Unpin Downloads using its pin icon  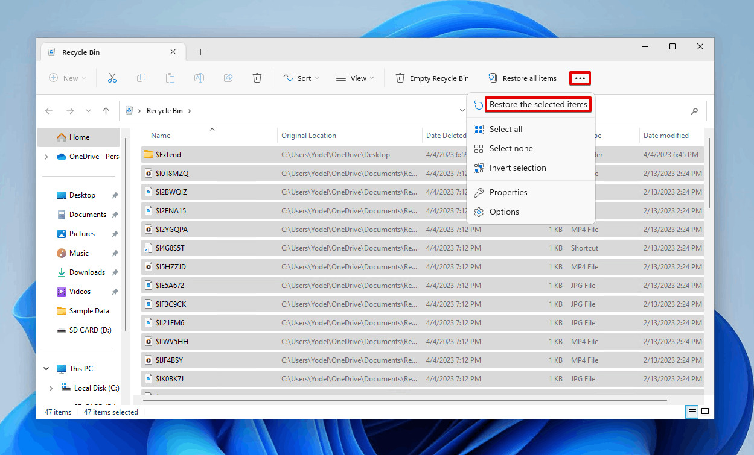[x=115, y=272]
